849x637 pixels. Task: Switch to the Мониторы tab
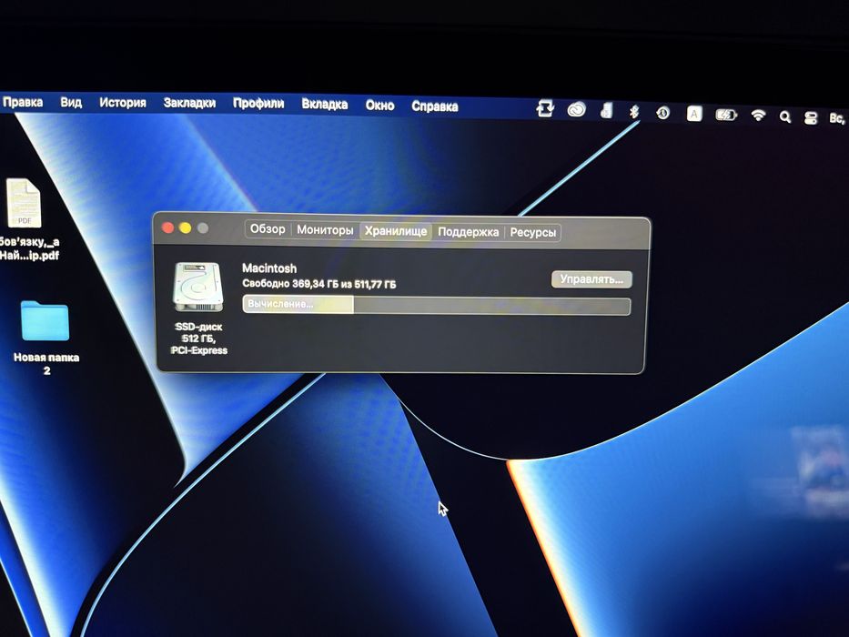pyautogui.click(x=325, y=230)
